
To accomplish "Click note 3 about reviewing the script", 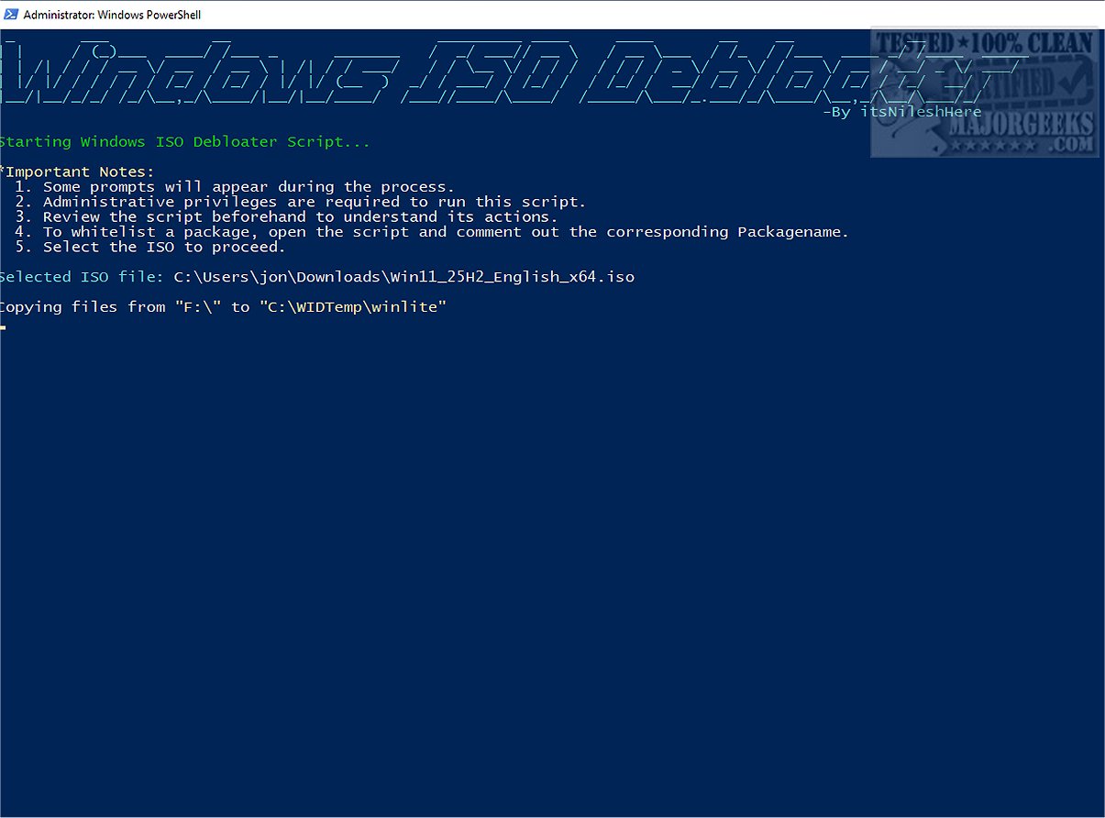I will [286, 217].
